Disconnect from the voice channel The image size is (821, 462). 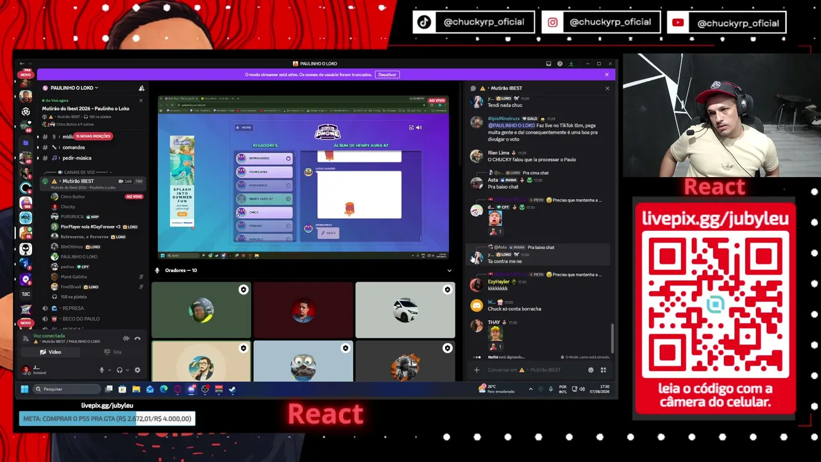point(137,338)
